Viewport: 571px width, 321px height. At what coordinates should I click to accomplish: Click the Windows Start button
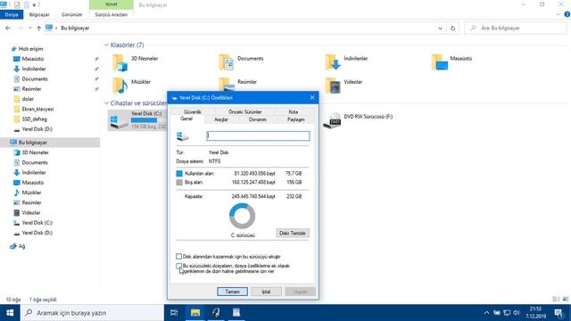pos(10,313)
